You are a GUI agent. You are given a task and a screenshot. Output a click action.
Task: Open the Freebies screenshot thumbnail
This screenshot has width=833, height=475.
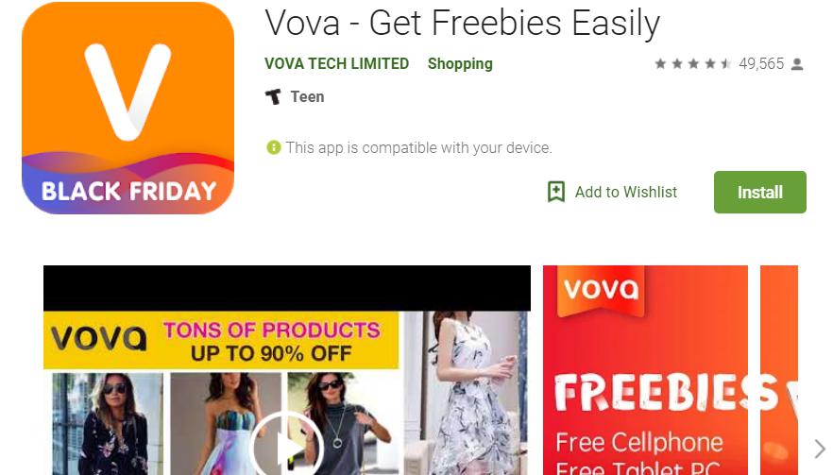pos(645,370)
